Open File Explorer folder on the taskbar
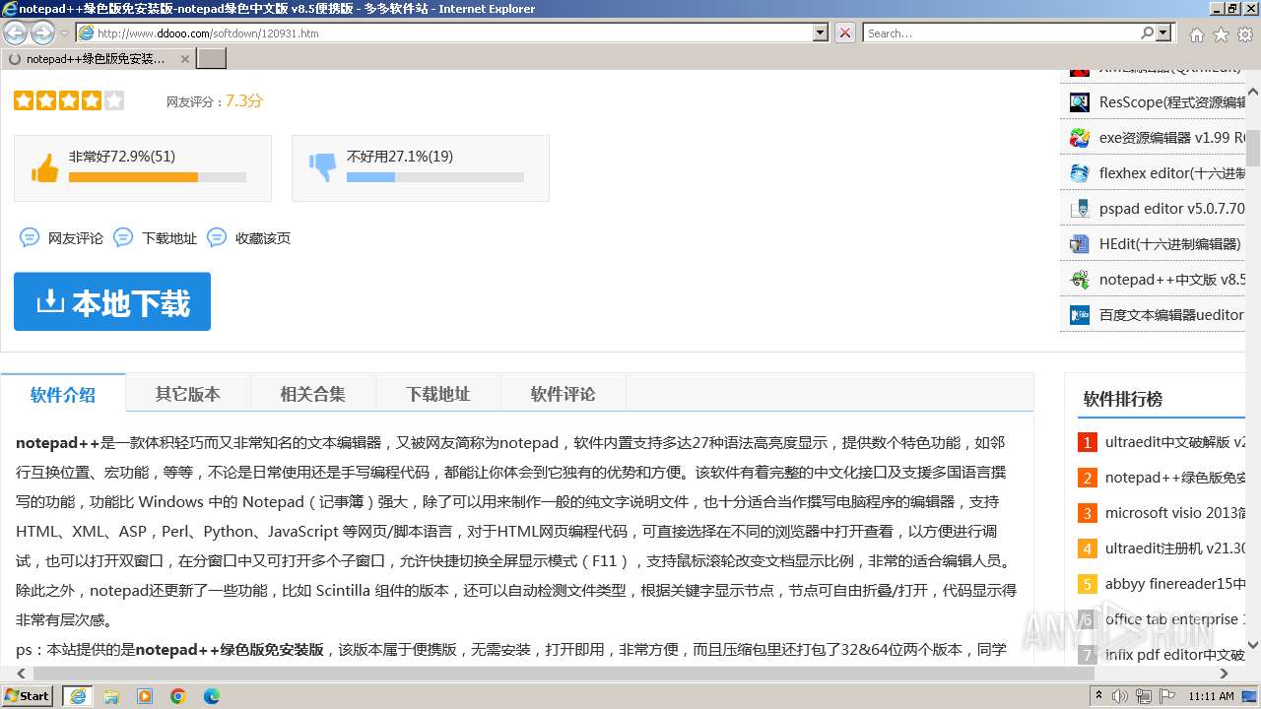The height and width of the screenshot is (709, 1261). 111,696
